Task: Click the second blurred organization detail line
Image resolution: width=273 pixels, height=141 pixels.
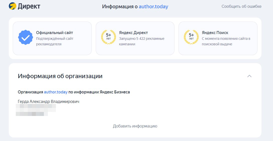Action: pyautogui.click(x=32, y=114)
